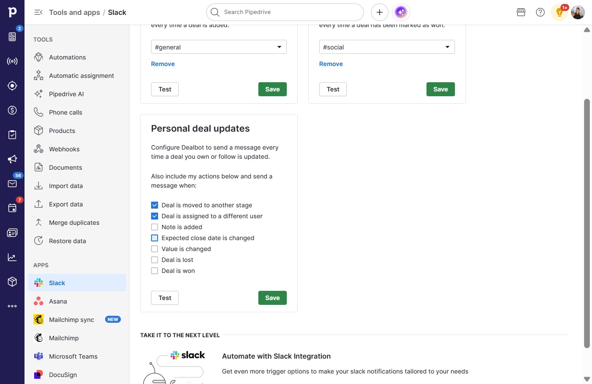Open the Insights chart icon in sidebar
This screenshot has height=384, width=592.
pos(12,257)
